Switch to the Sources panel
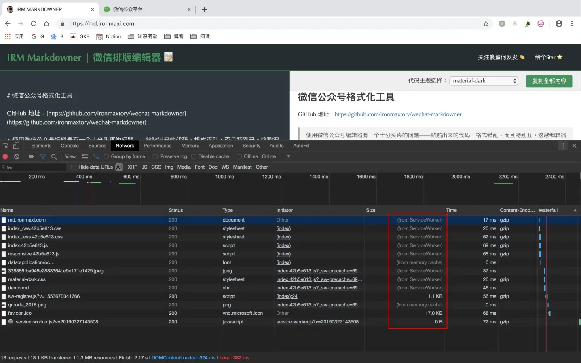This screenshot has height=363, width=581. (x=97, y=146)
